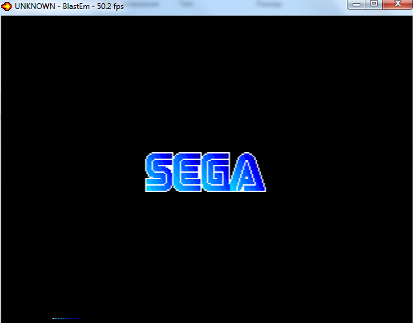The image size is (413, 323).
Task: Click the BlastEm app icon in title bar
Action: coord(6,6)
